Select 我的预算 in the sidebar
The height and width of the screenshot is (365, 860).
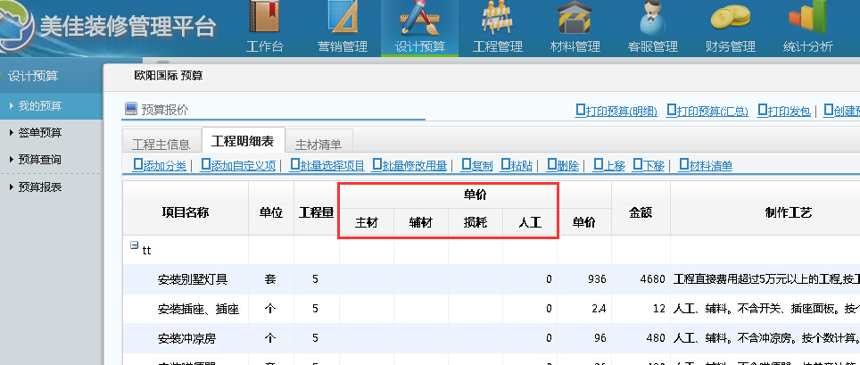(x=40, y=105)
